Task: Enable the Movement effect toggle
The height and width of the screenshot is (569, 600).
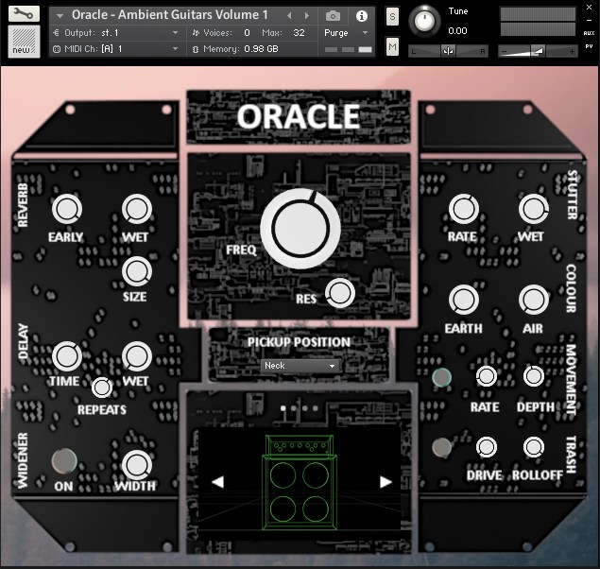Action: pos(441,378)
